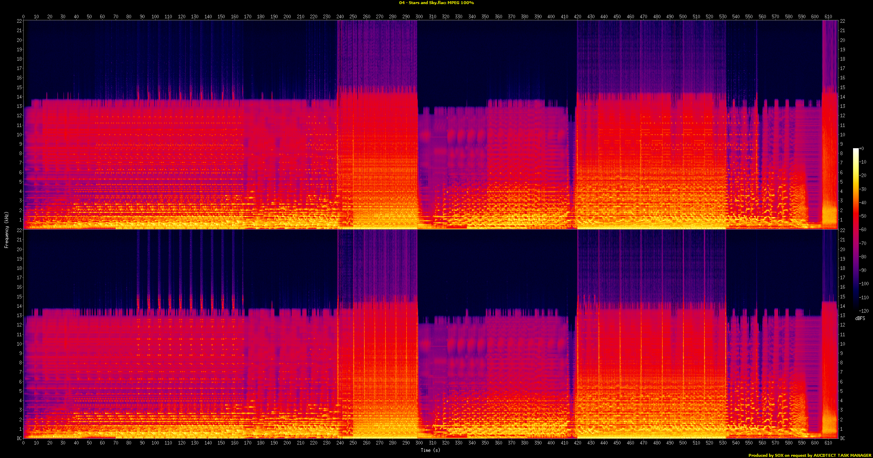Viewport: 873px width, 458px height.
Task: Click the 420 second marker on the bottom time axis
Action: tap(577, 443)
